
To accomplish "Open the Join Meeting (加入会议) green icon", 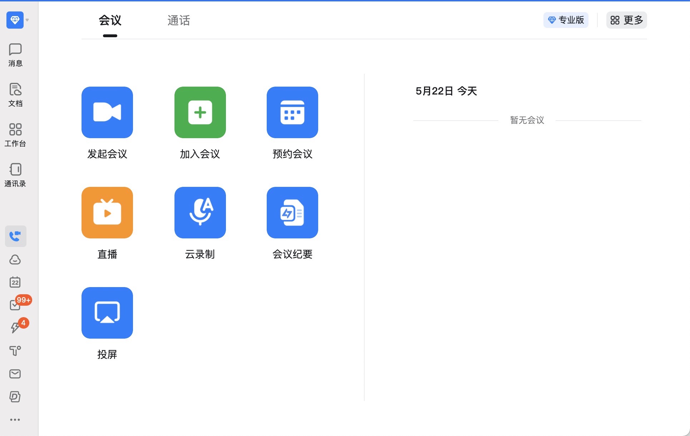I will click(x=200, y=112).
